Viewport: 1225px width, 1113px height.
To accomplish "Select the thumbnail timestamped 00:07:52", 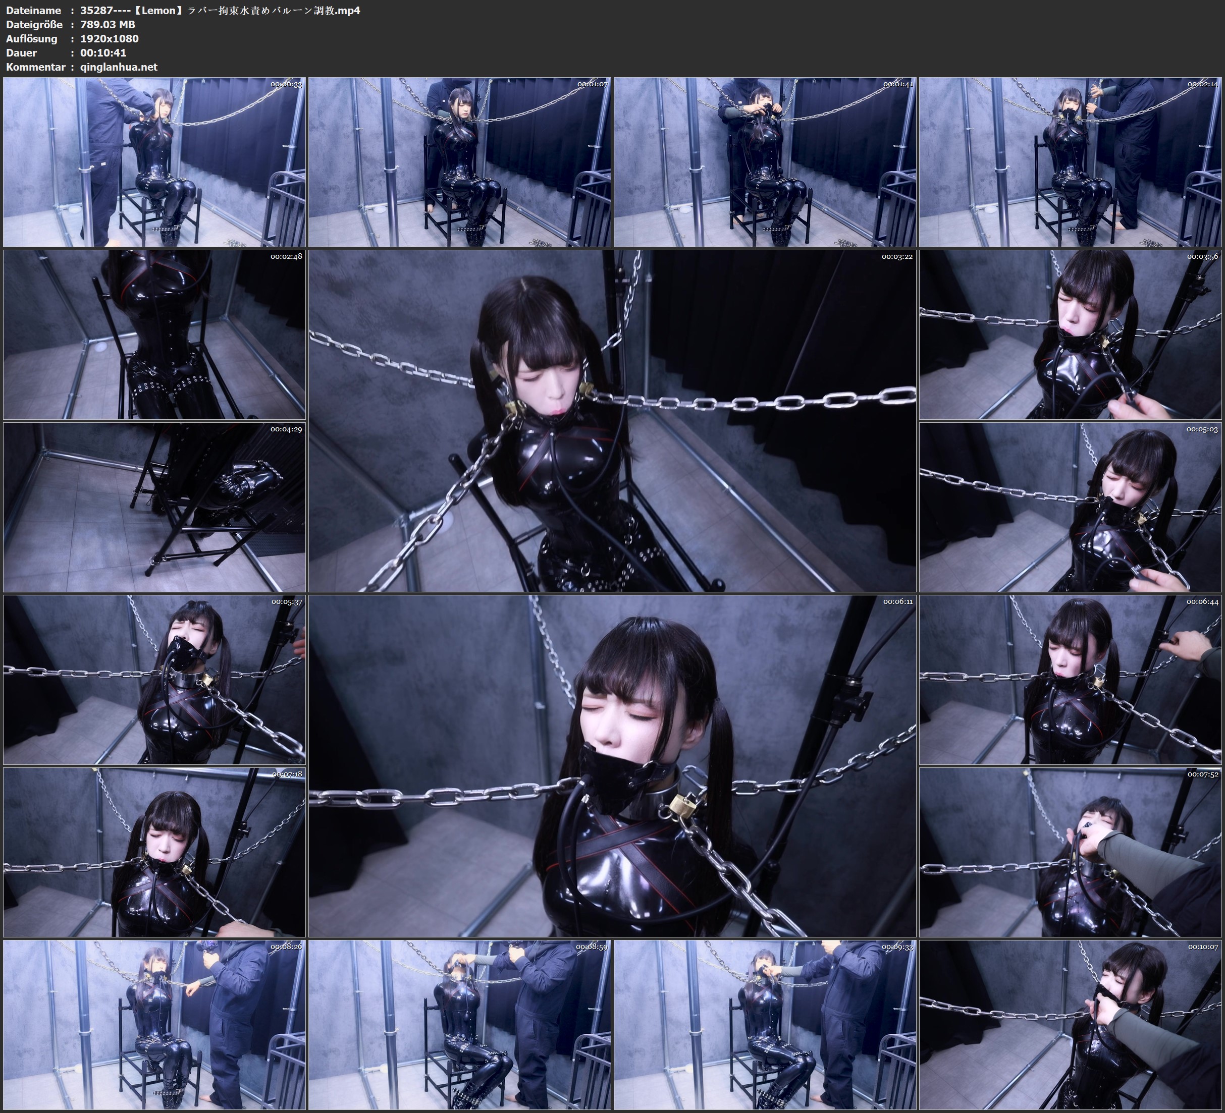I will (1070, 852).
